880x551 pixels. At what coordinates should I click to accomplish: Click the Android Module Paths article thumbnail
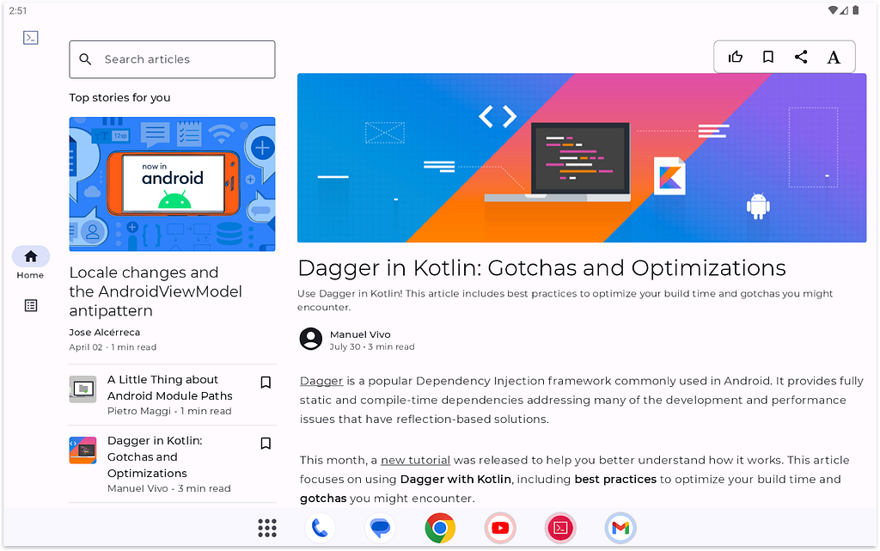coord(83,389)
